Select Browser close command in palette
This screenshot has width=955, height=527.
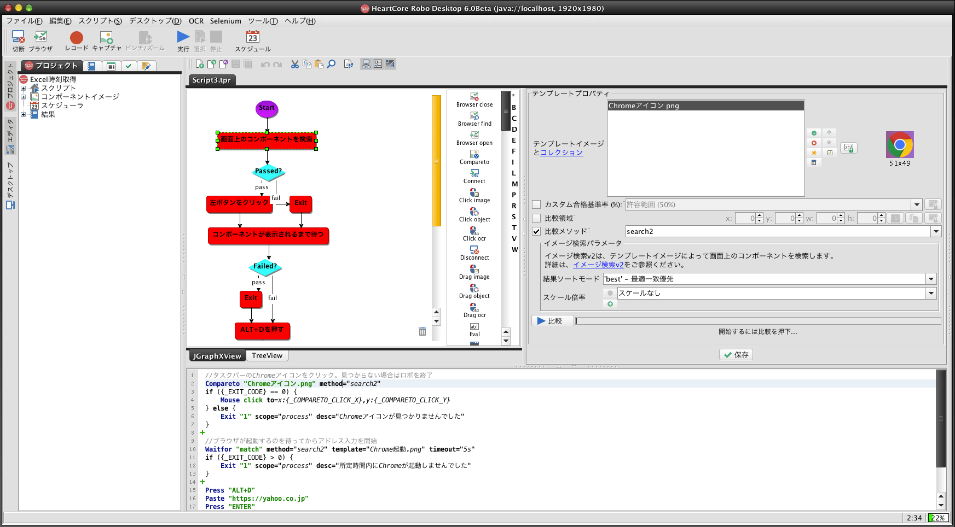pos(474,99)
